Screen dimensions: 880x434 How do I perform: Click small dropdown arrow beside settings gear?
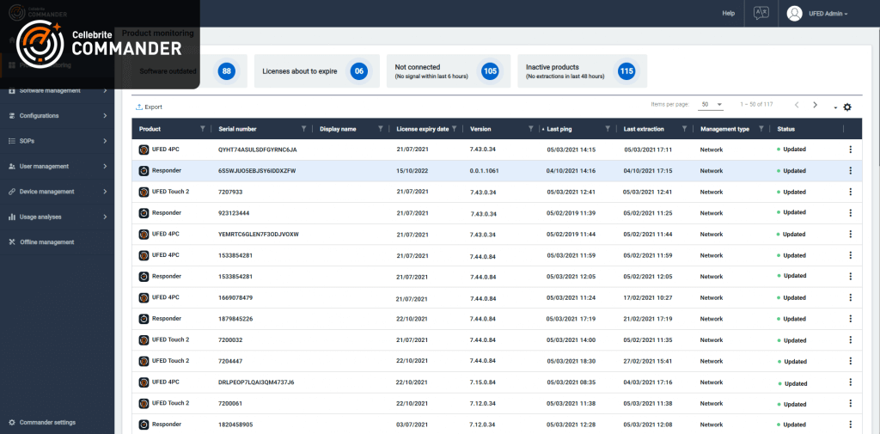(835, 107)
